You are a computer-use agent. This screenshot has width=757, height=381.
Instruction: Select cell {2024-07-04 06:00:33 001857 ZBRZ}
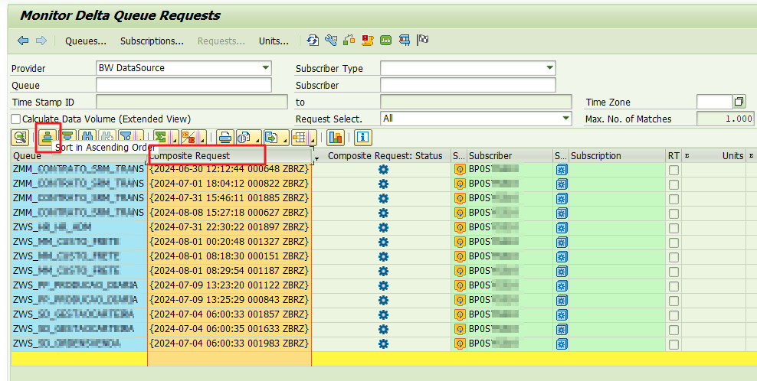point(229,314)
